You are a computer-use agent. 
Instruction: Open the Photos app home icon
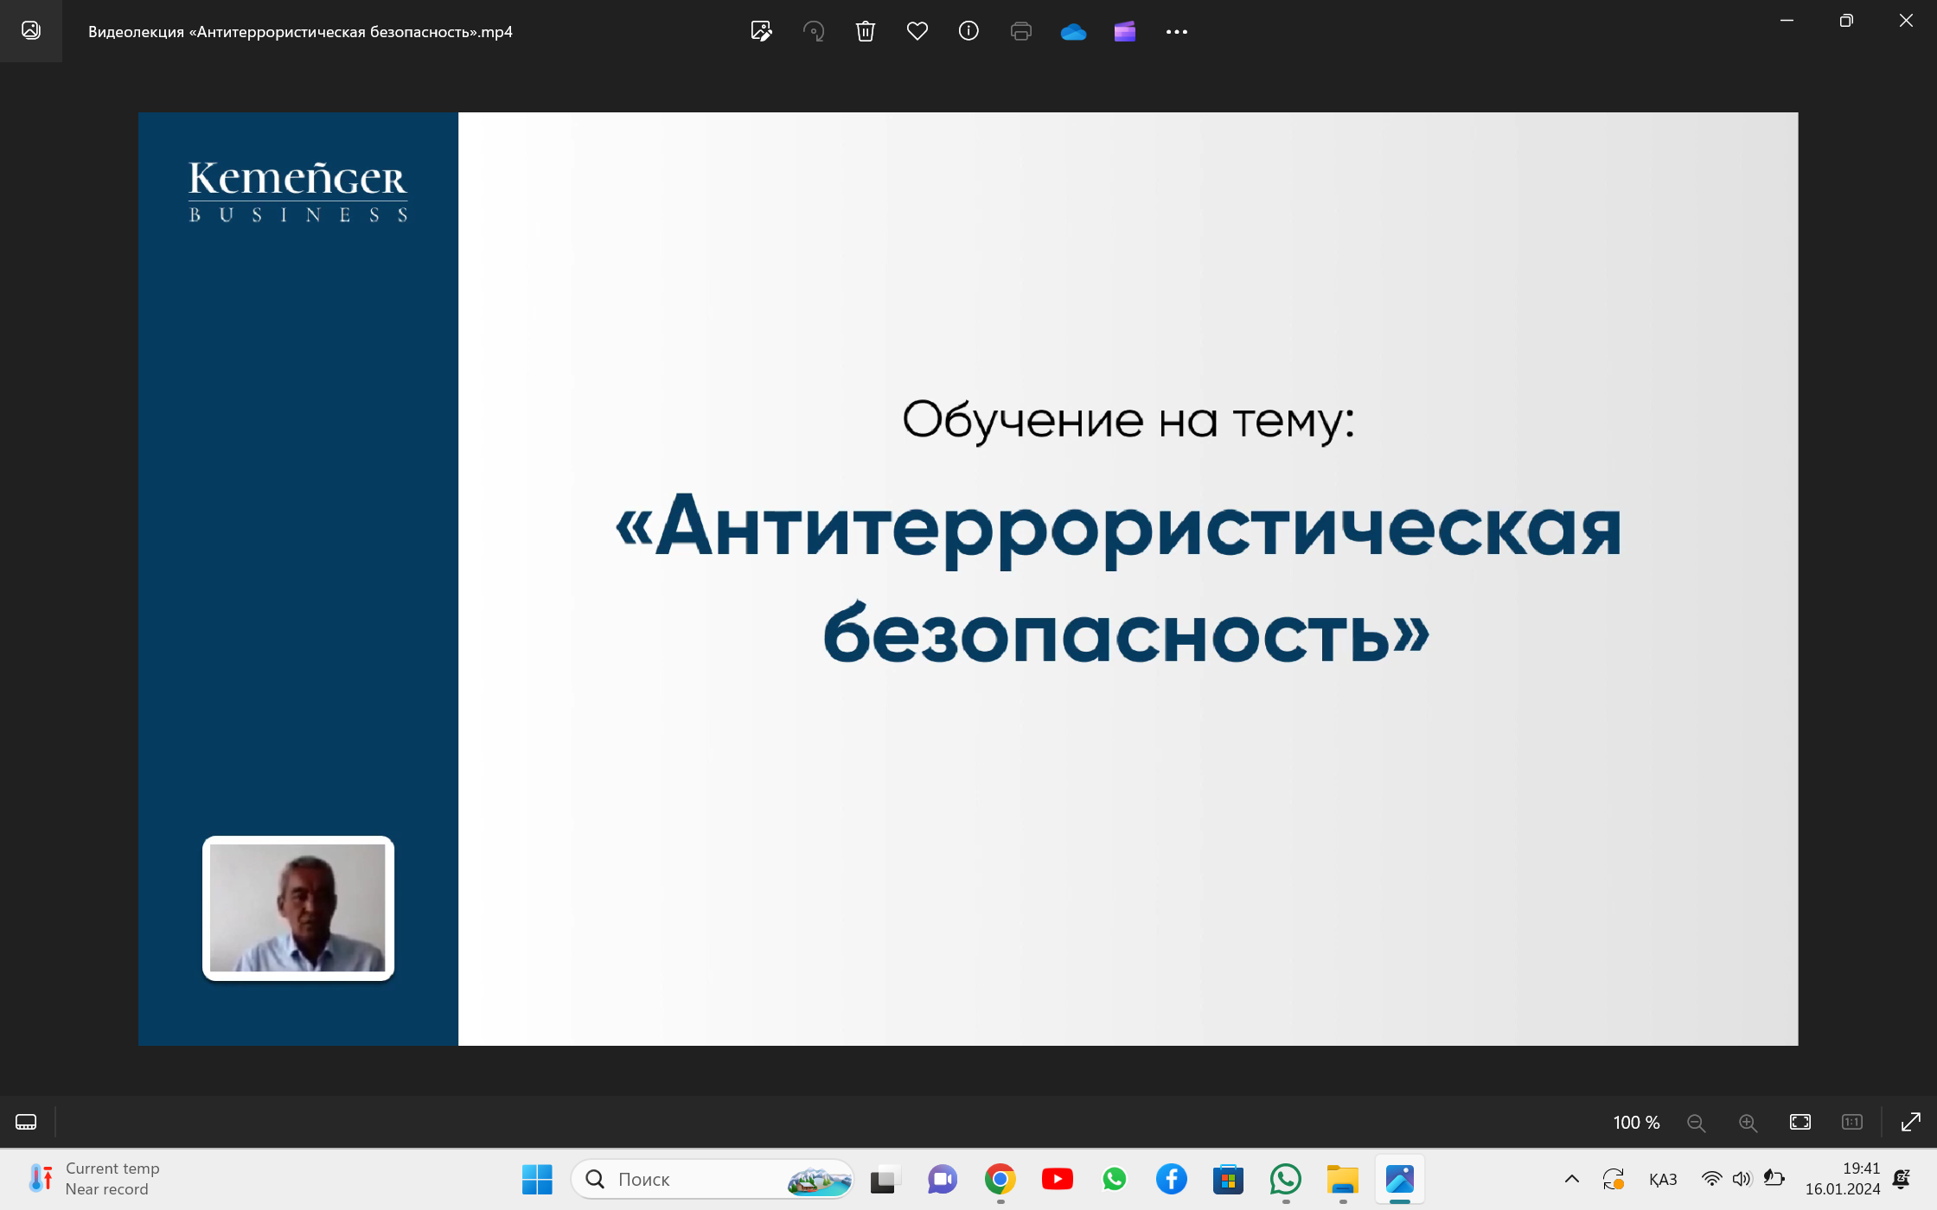31,31
